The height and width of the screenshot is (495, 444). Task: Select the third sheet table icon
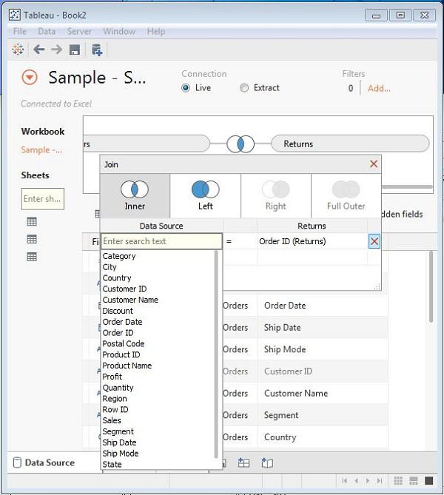[x=32, y=257]
